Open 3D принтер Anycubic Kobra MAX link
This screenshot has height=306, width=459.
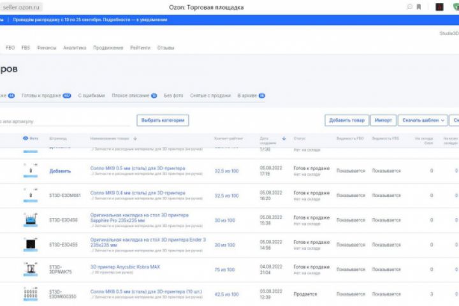(x=125, y=267)
